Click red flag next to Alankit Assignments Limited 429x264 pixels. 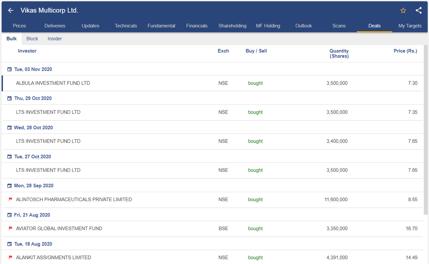coord(10,257)
